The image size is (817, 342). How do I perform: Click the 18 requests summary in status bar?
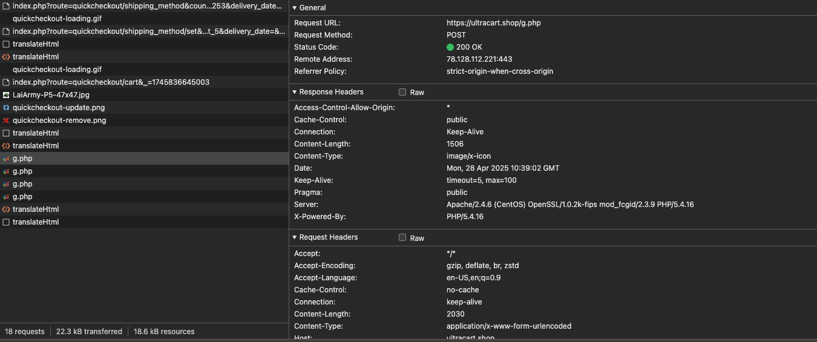point(25,332)
